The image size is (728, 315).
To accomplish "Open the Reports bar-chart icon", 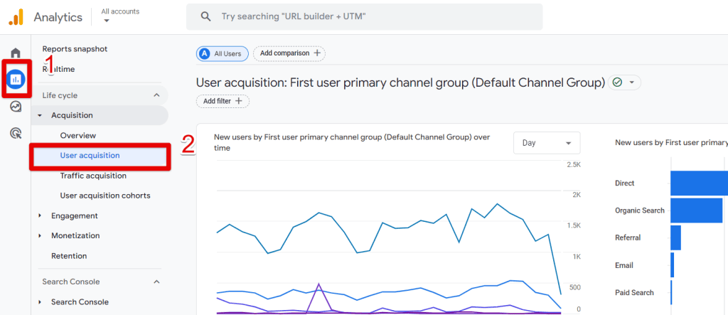I will (16, 80).
